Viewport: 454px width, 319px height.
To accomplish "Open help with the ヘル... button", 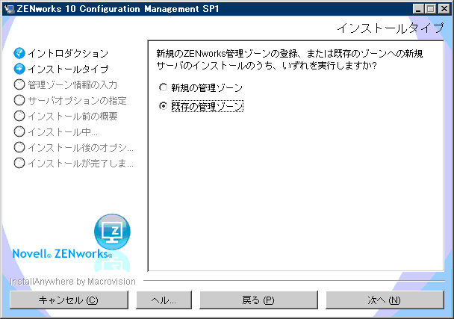I will tap(164, 300).
